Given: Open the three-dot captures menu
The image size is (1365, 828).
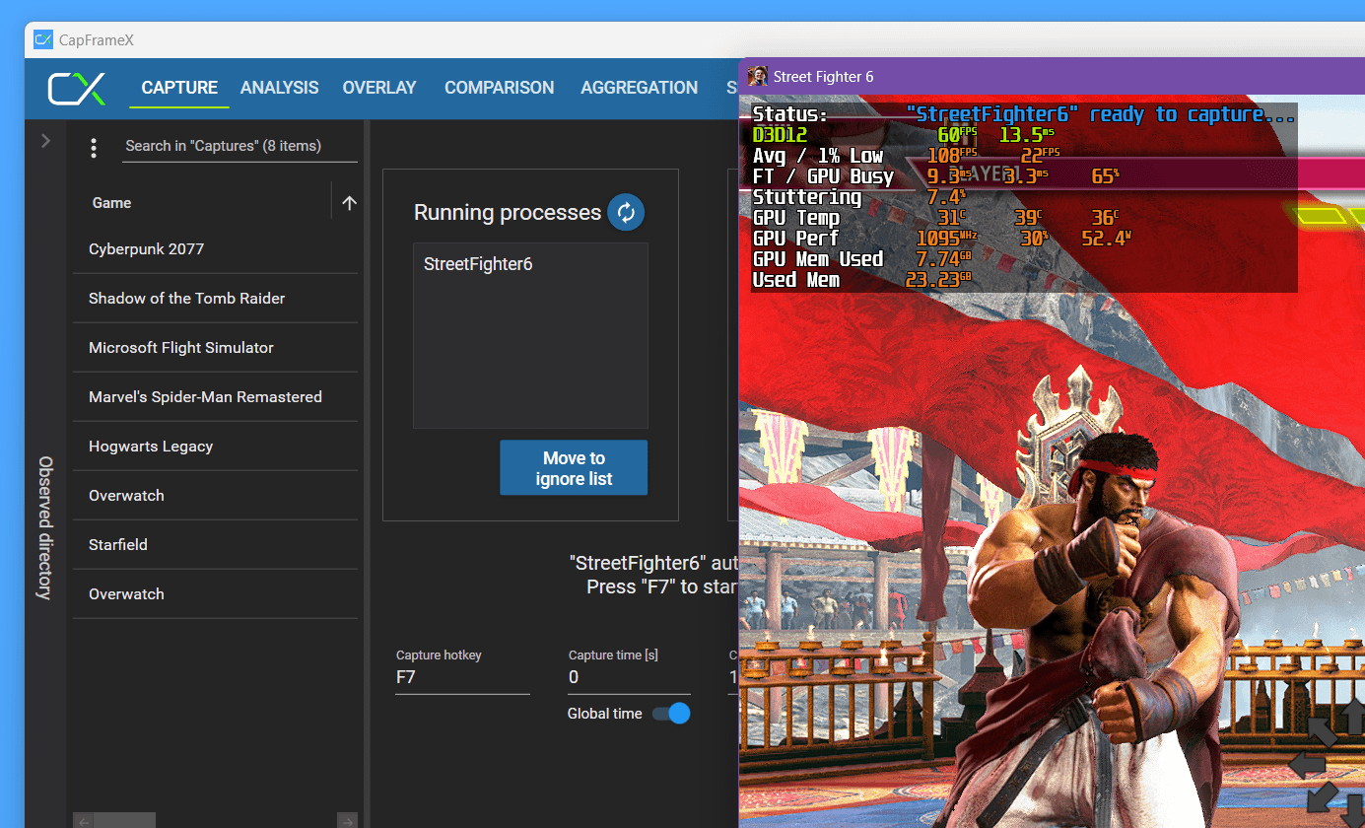Looking at the screenshot, I should [94, 148].
